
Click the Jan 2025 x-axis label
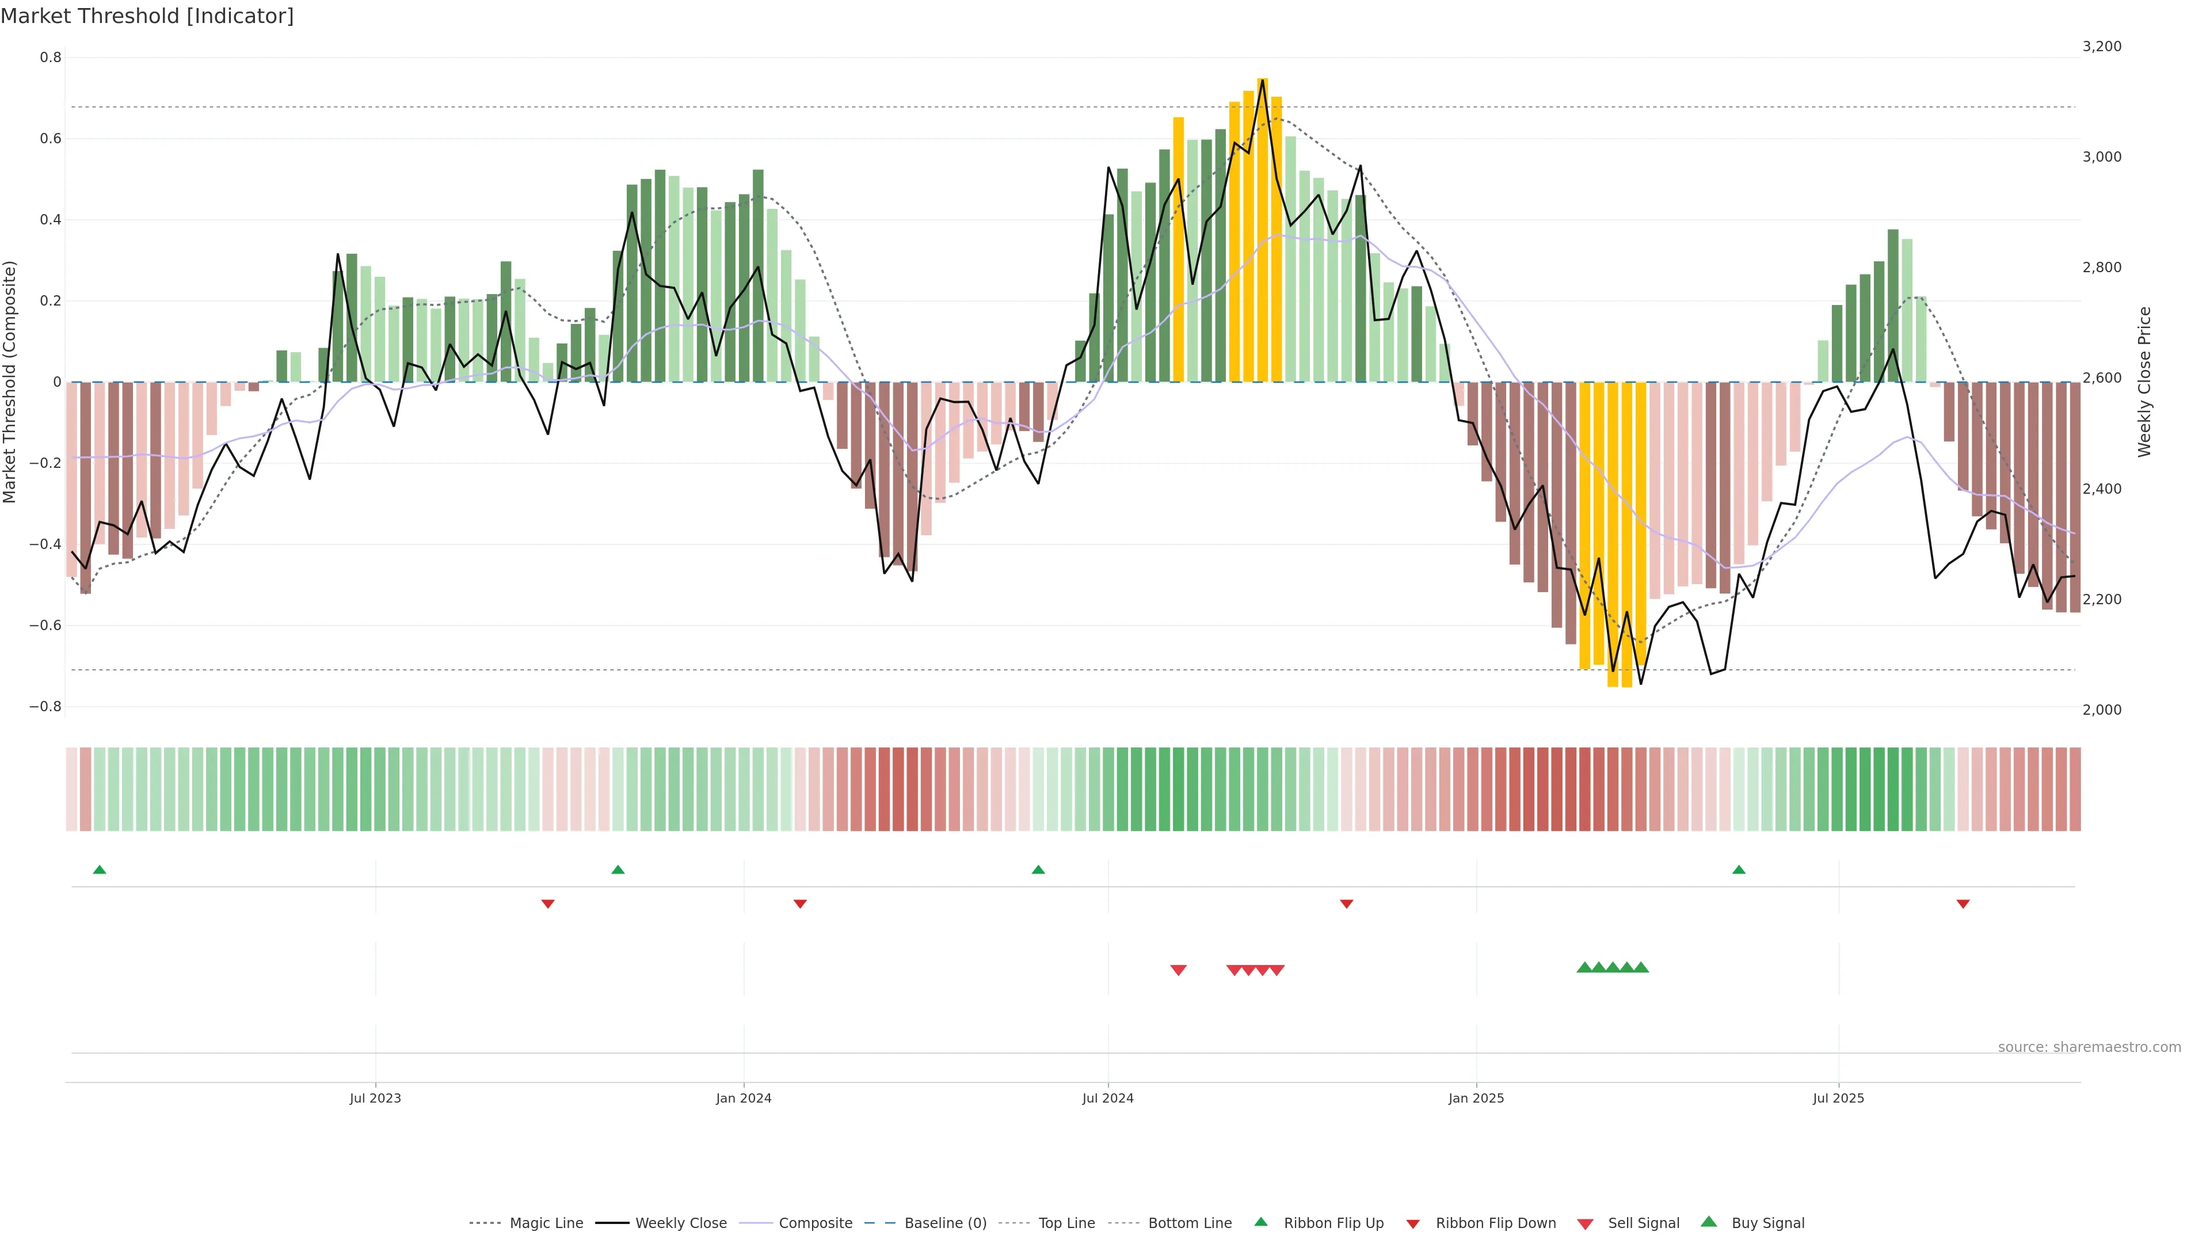tap(1476, 1098)
